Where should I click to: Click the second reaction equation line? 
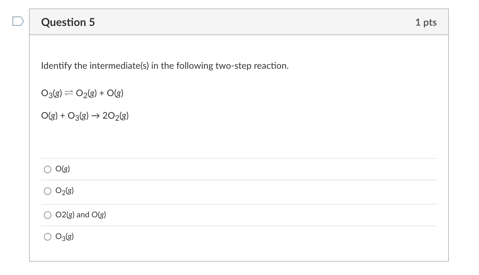pyautogui.click(x=85, y=116)
